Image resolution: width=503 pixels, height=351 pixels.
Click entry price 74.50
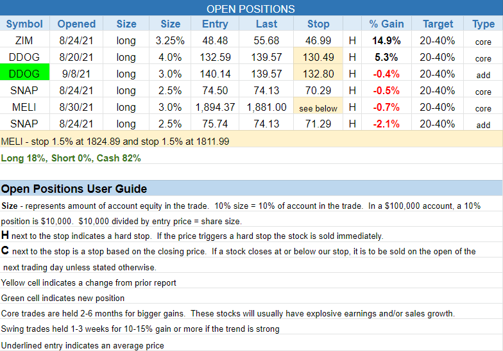pyautogui.click(x=215, y=90)
